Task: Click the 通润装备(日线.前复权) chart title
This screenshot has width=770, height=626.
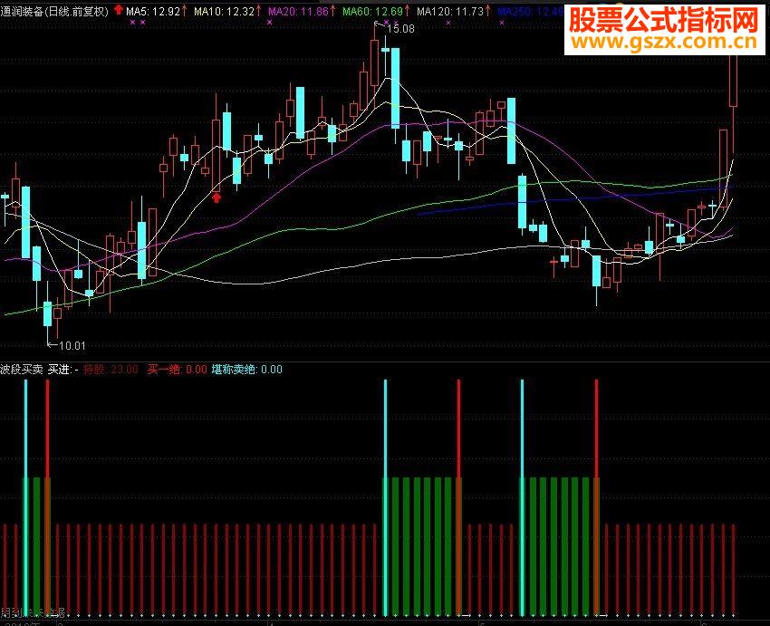Action: (54, 11)
